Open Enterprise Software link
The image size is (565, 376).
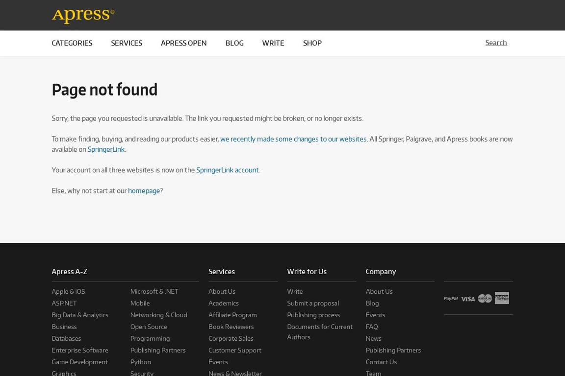[80, 351]
